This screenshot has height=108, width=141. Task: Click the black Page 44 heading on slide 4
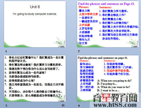(x=103, y=58)
